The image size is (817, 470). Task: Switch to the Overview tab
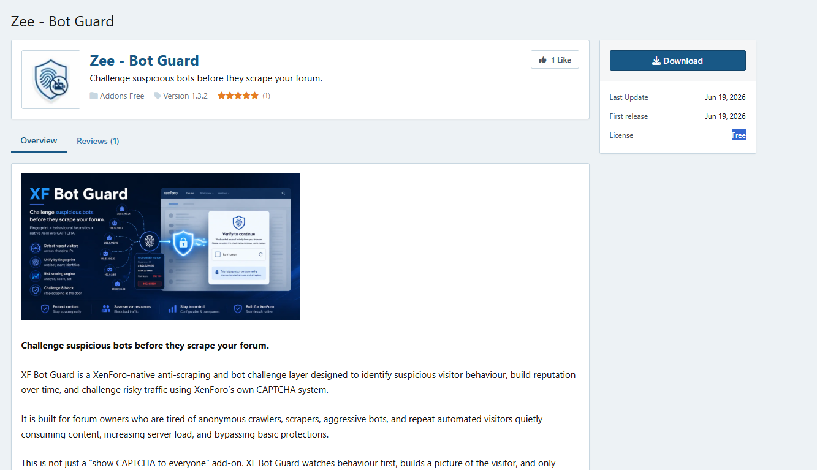[x=39, y=140]
